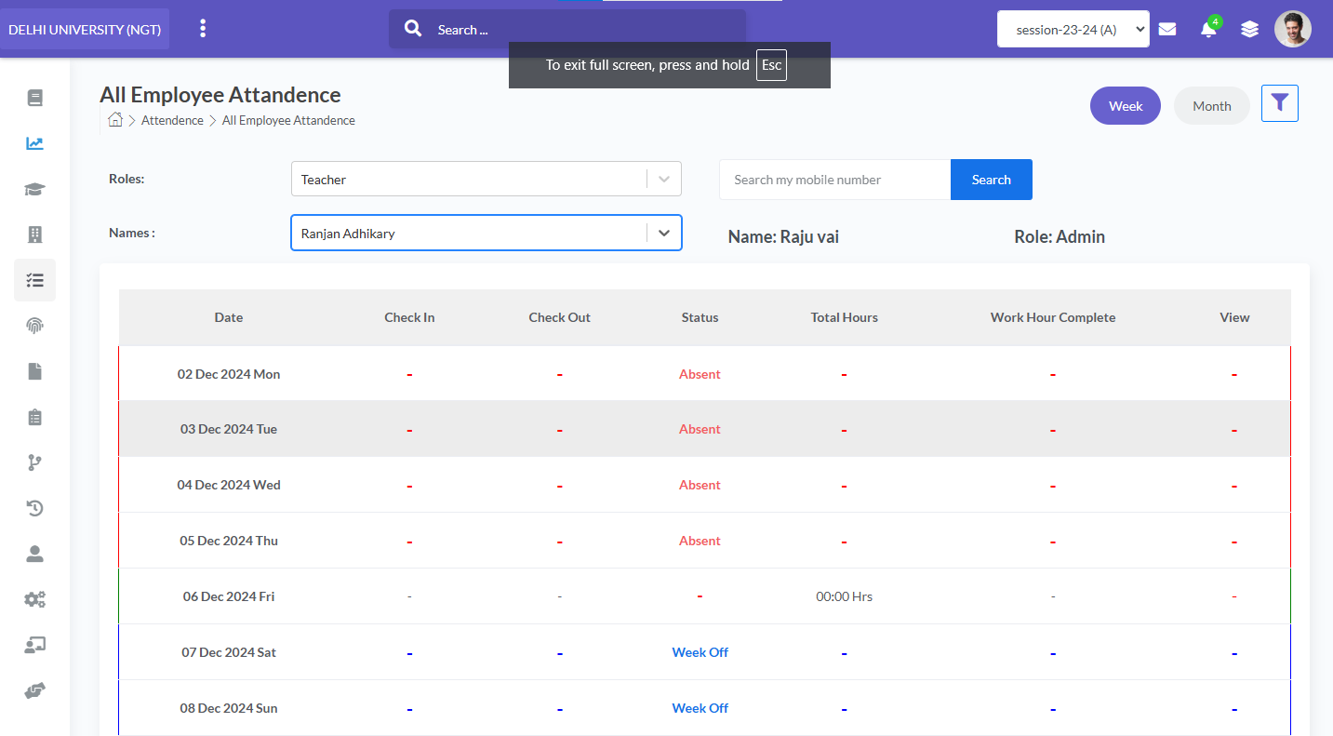1333x736 pixels.
Task: Open the book icon in sidebar
Action: (34, 98)
